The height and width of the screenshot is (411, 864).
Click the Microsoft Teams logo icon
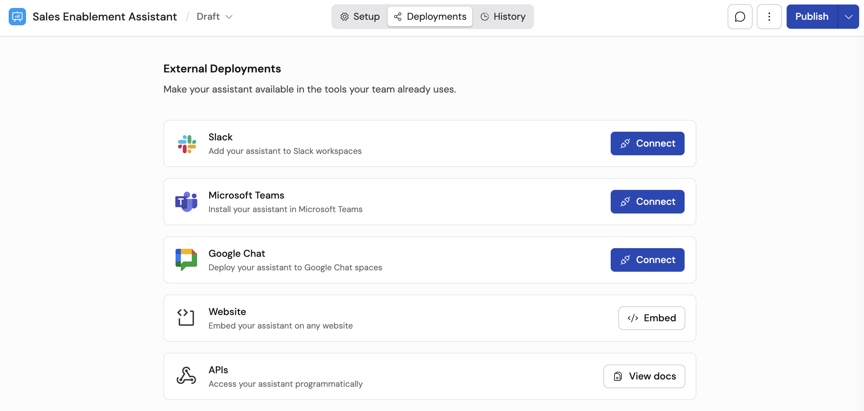186,202
